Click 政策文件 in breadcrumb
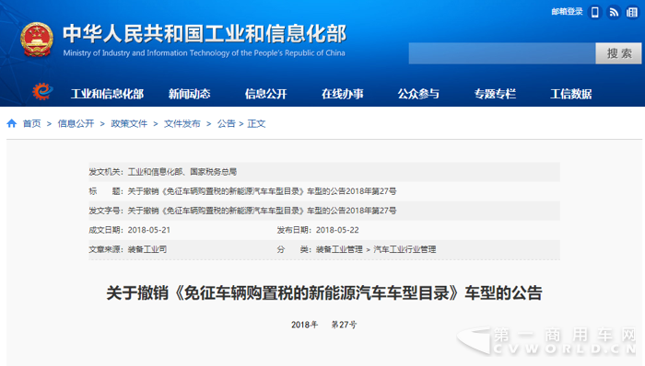The width and height of the screenshot is (645, 366). pos(129,123)
